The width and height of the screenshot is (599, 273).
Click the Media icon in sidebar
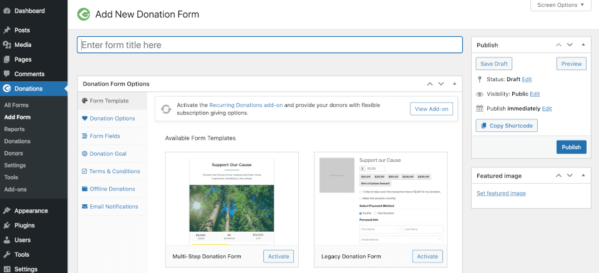pyautogui.click(x=6, y=45)
